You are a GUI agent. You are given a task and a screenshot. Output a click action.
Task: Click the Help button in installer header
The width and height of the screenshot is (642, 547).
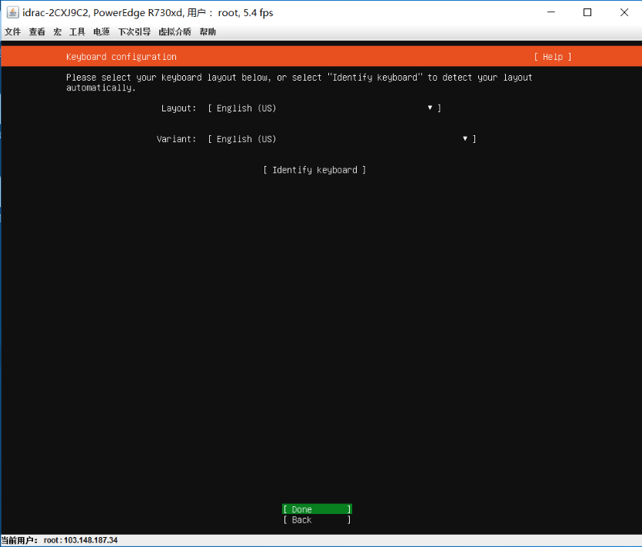click(x=553, y=57)
